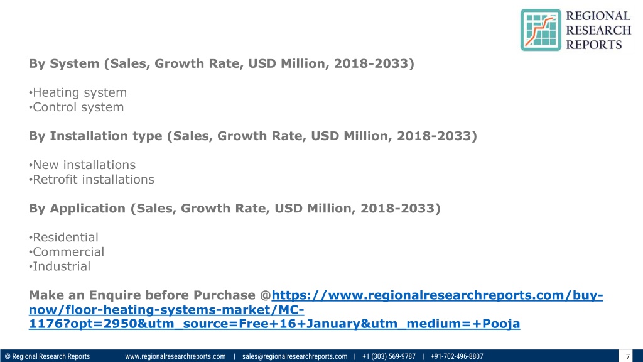
Task: Open the regionalresearchreports.com buy-now hyperlink
Action: [x=437, y=295]
